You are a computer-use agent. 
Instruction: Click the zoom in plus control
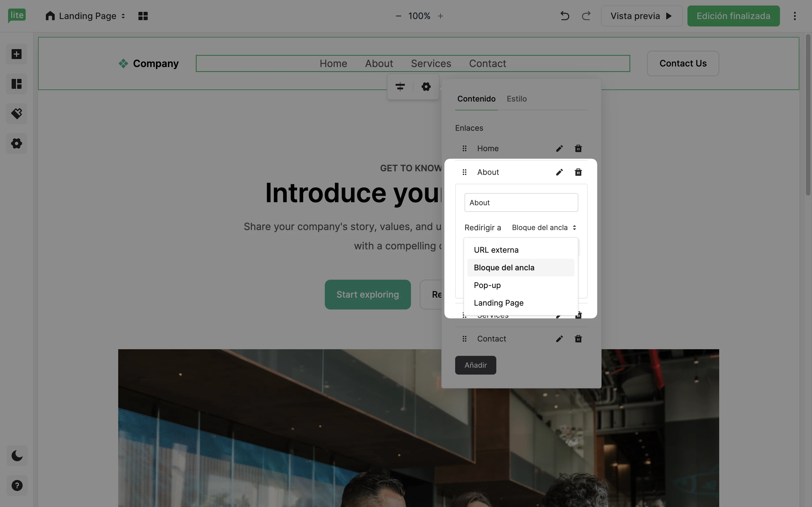[441, 16]
